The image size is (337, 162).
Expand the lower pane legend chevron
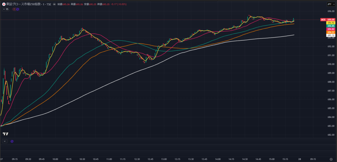pos(5,141)
